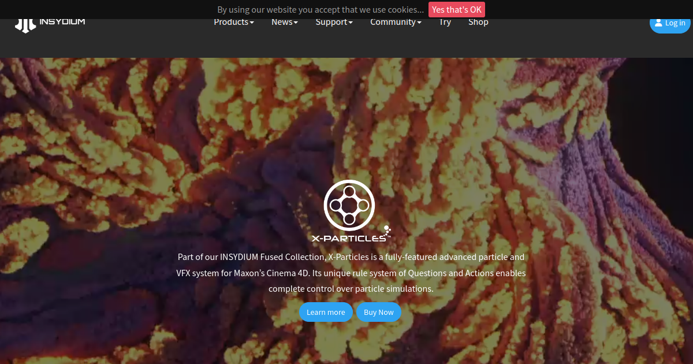This screenshot has height=364, width=693.
Task: Expand the News dropdown menu
Action: (x=285, y=23)
